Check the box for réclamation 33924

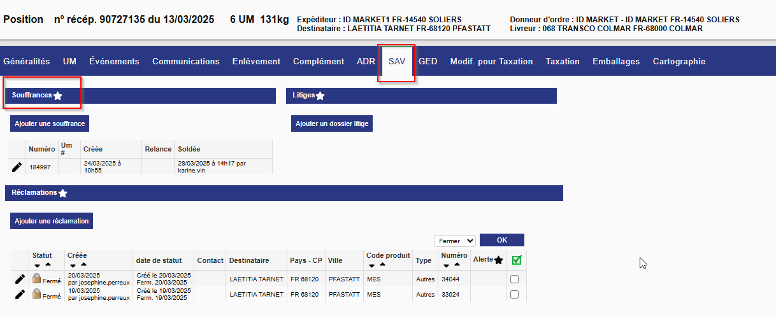click(514, 294)
